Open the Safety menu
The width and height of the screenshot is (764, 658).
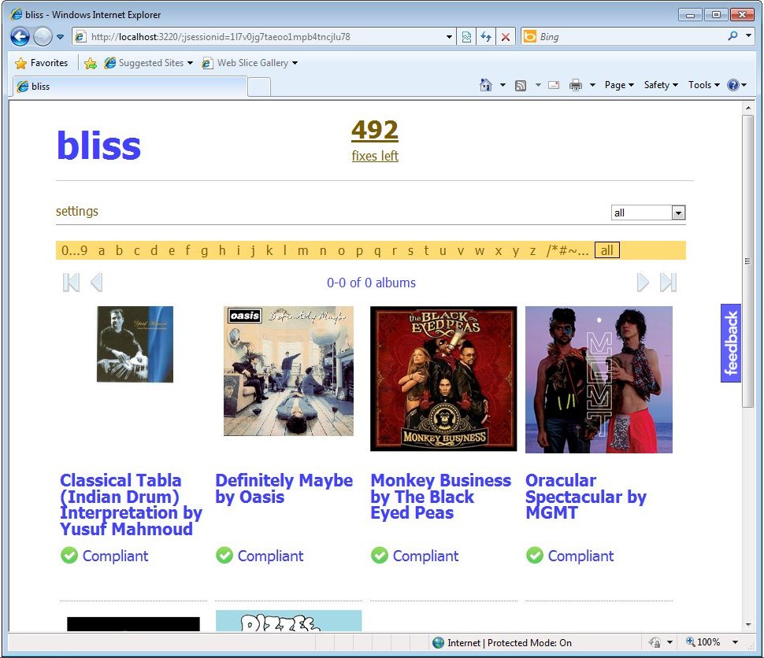[x=661, y=85]
